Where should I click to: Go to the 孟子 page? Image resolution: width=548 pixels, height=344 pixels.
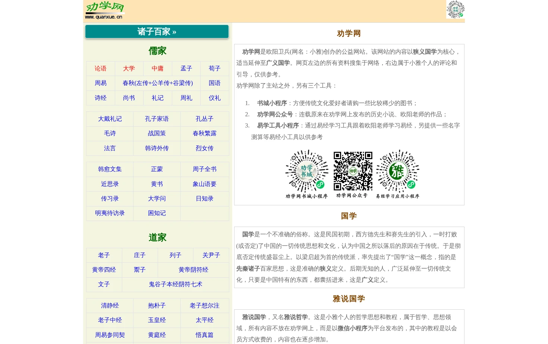[186, 69]
